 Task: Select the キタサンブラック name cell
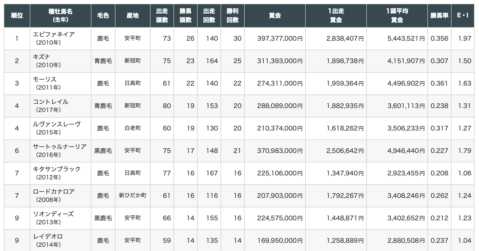click(57, 169)
